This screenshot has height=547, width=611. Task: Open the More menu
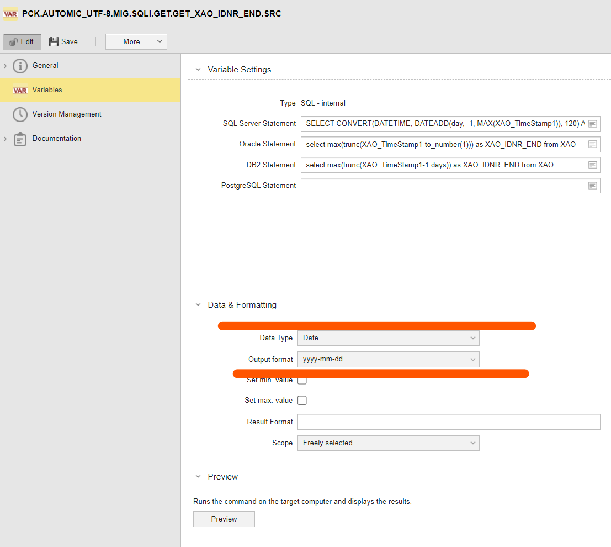[136, 41]
